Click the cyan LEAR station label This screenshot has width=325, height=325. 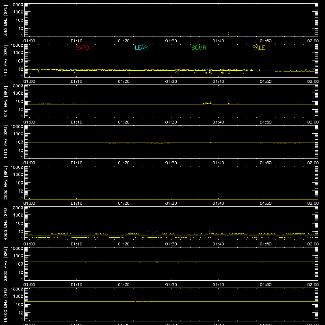(x=141, y=48)
